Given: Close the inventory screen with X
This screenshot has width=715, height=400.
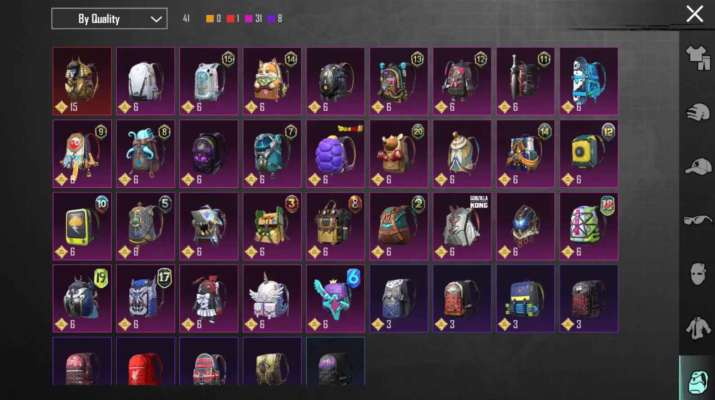Looking at the screenshot, I should [694, 14].
